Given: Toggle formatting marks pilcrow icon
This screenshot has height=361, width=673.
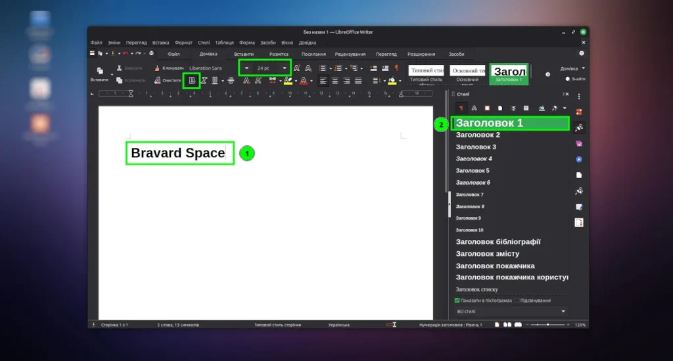Looking at the screenshot, I should [x=396, y=68].
